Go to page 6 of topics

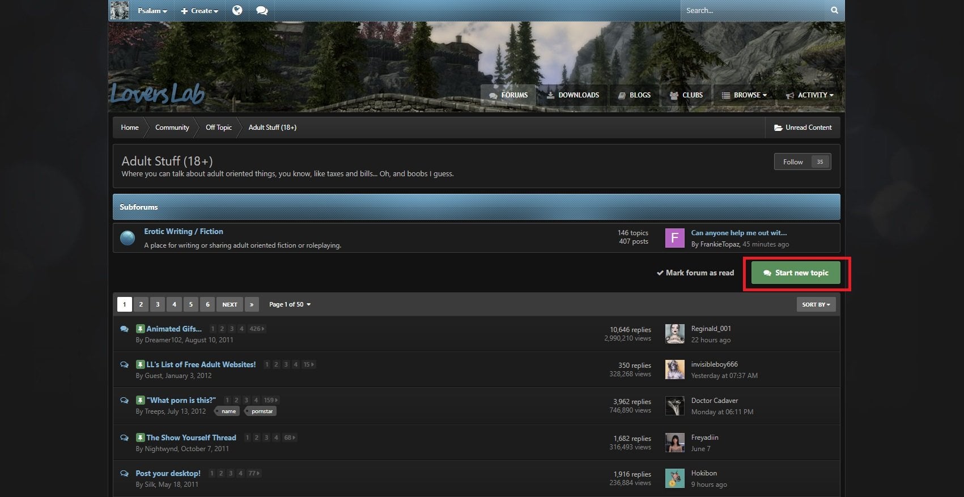[x=207, y=304]
